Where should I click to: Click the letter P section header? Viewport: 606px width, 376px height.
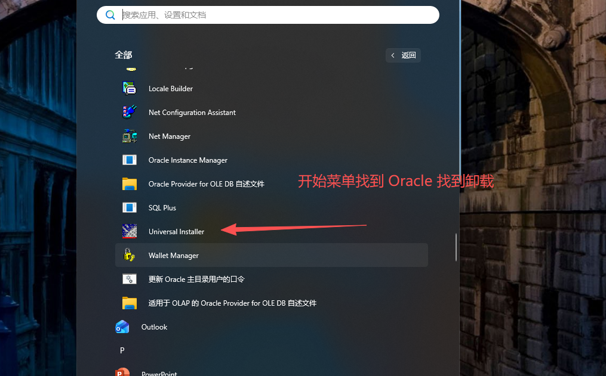pyautogui.click(x=122, y=350)
